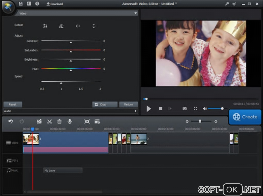263x196 pixels.
Task: Click the Hue rainbow slider
Action: (71, 69)
